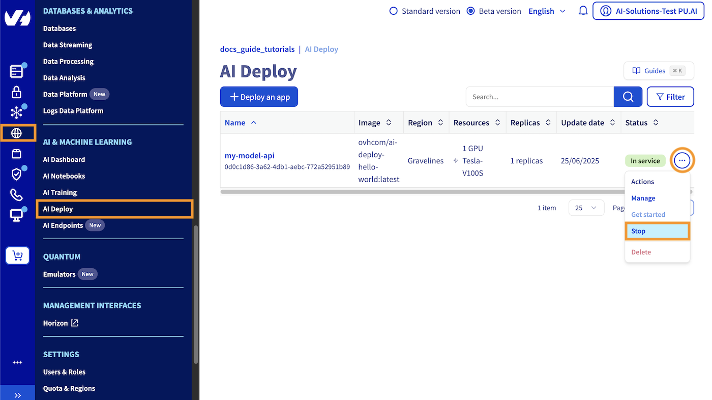The image size is (712, 400).
Task: Click the notifications bell icon
Action: (583, 11)
